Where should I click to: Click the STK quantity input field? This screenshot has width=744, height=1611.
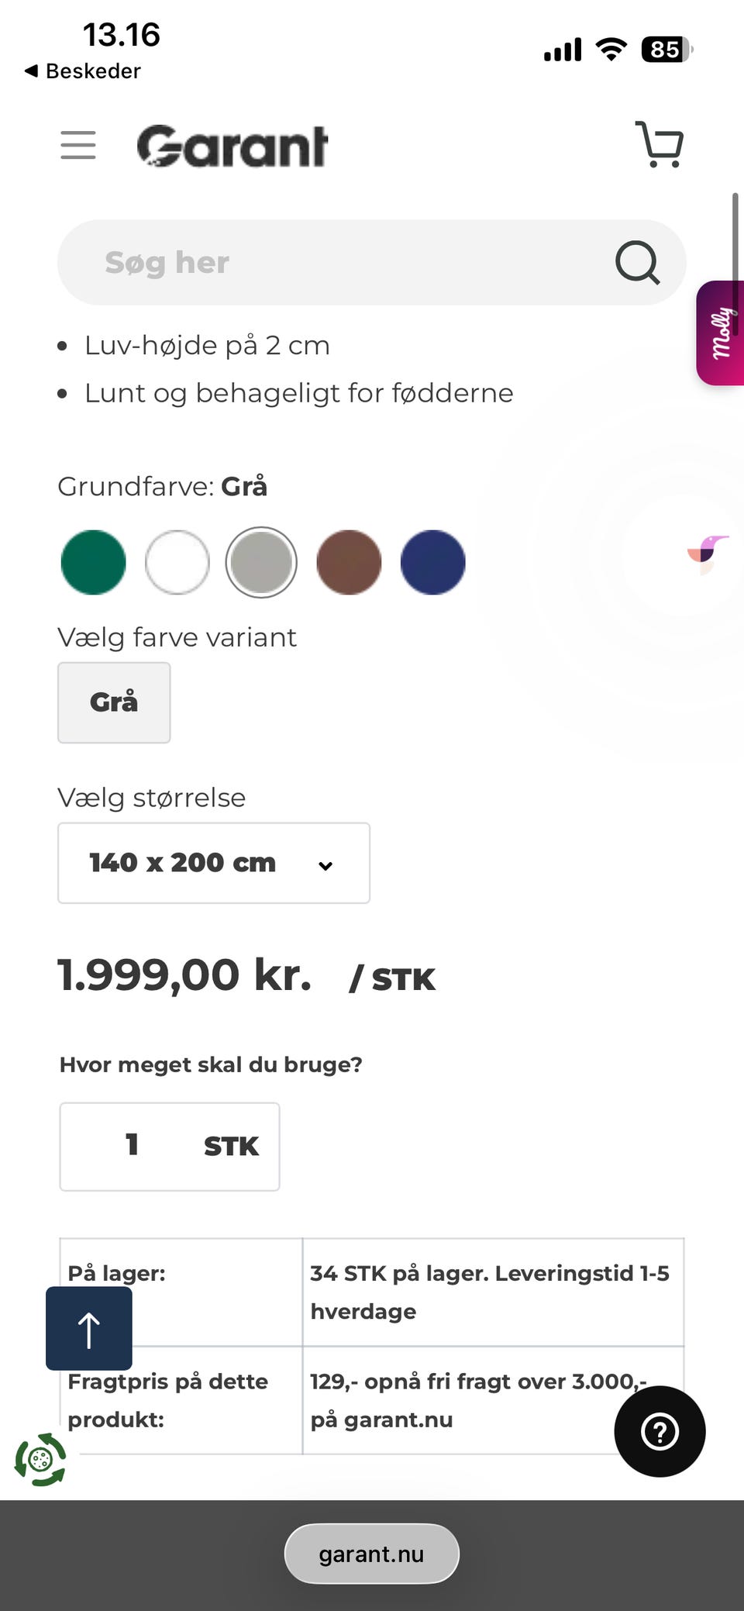pos(169,1147)
